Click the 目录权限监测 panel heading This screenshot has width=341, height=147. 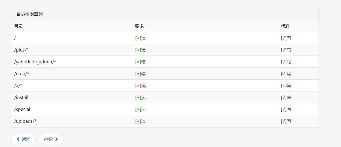[x=30, y=14]
